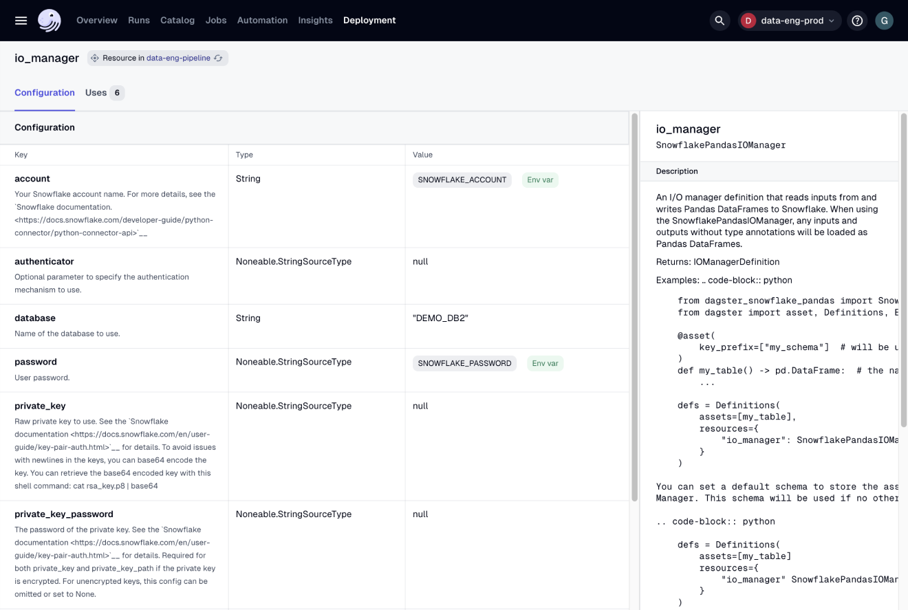Viewport: 908px width, 610px height.
Task: Click the Uses count badge showing 6
Action: coord(116,92)
